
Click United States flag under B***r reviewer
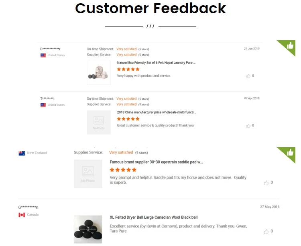pyautogui.click(x=43, y=55)
